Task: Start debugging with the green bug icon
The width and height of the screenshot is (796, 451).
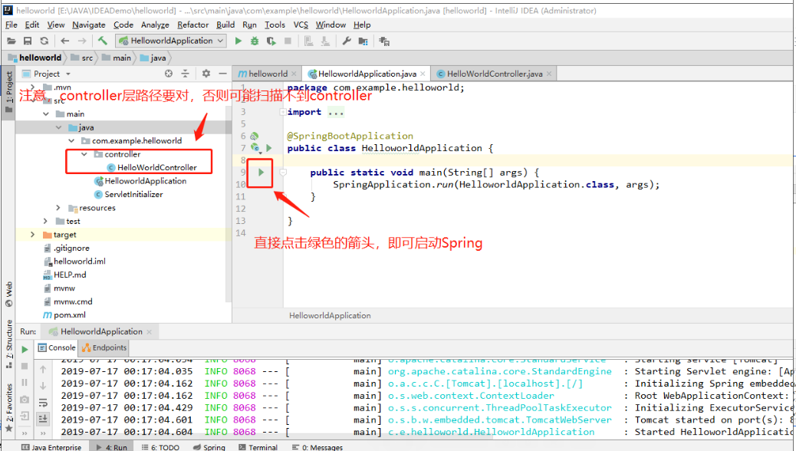Action: [255, 41]
